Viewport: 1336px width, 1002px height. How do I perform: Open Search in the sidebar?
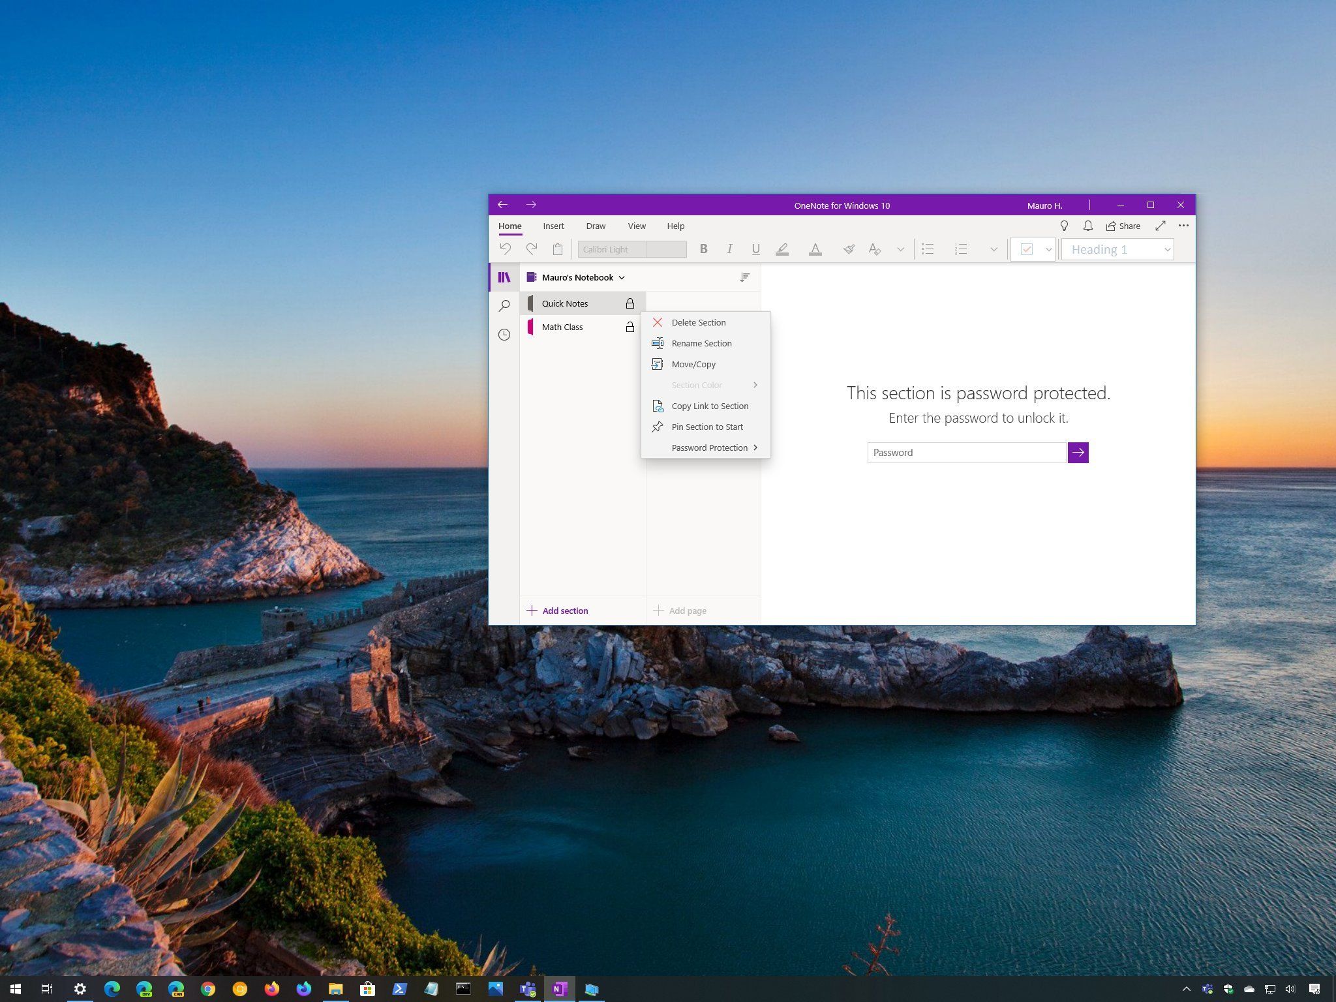pos(504,305)
